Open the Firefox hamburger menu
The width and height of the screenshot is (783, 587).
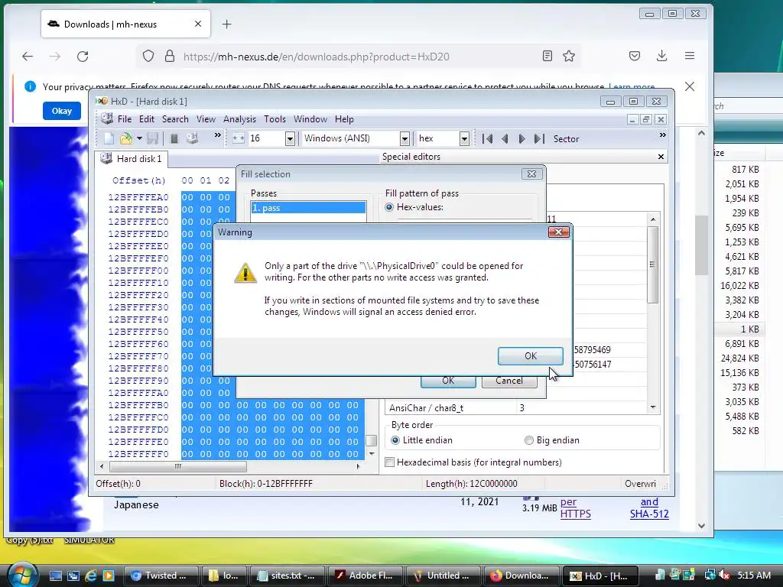point(690,56)
